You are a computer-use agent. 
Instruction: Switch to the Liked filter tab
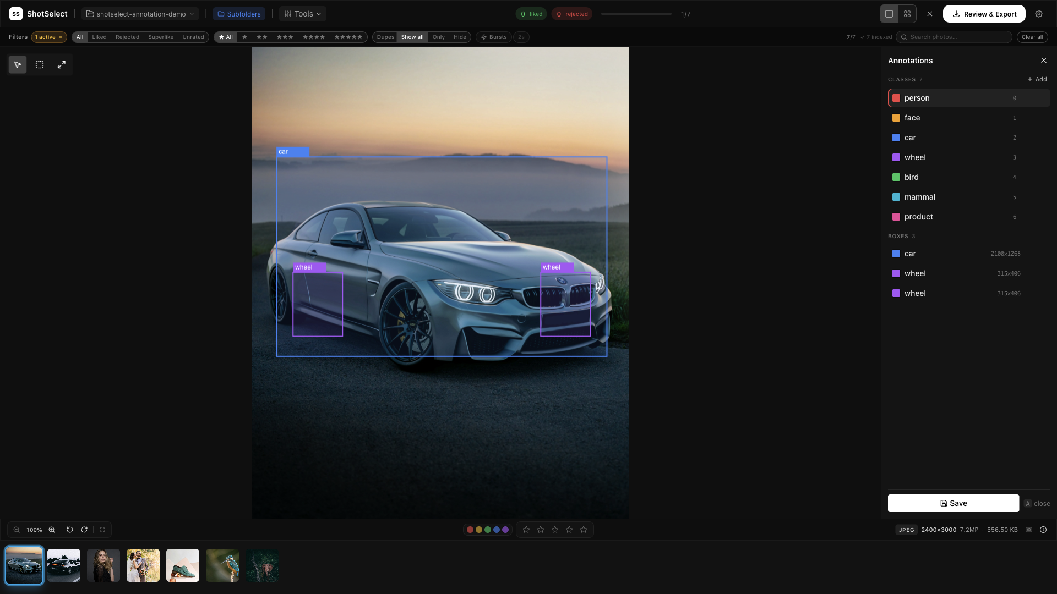[x=99, y=37]
